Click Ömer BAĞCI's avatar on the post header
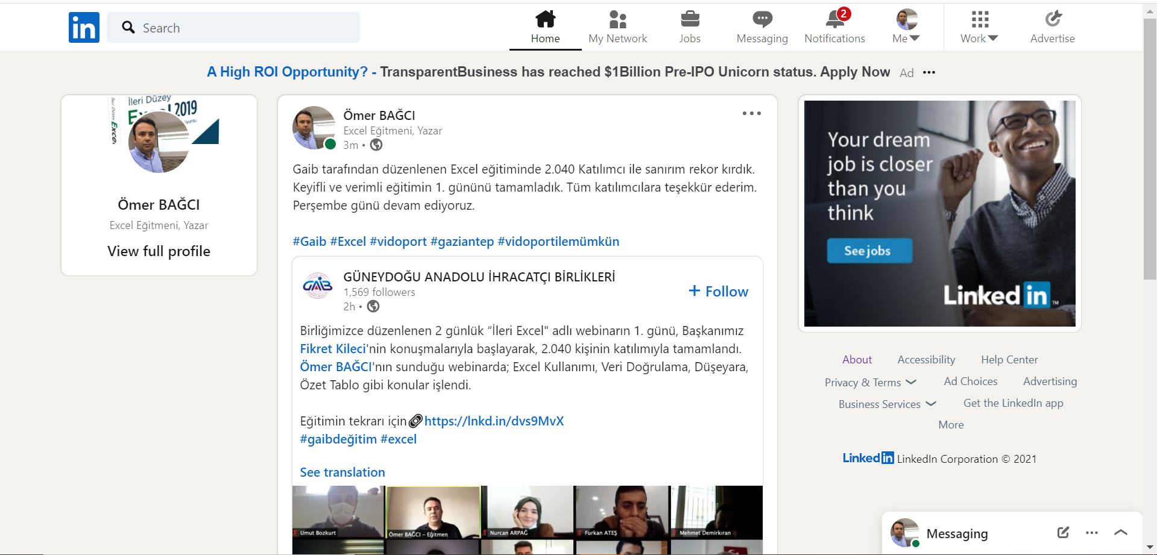This screenshot has height=555, width=1157. point(314,128)
